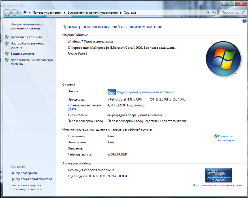Open Центр поддержки link
This screenshot has width=248, height=198.
pos(24,173)
